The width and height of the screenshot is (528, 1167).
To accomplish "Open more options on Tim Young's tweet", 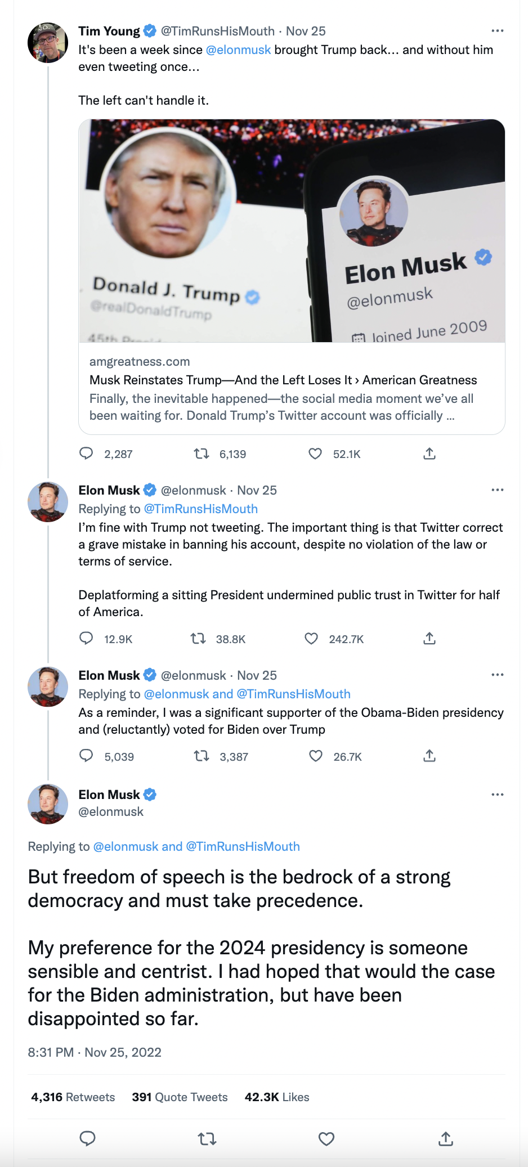I will pos(497,31).
